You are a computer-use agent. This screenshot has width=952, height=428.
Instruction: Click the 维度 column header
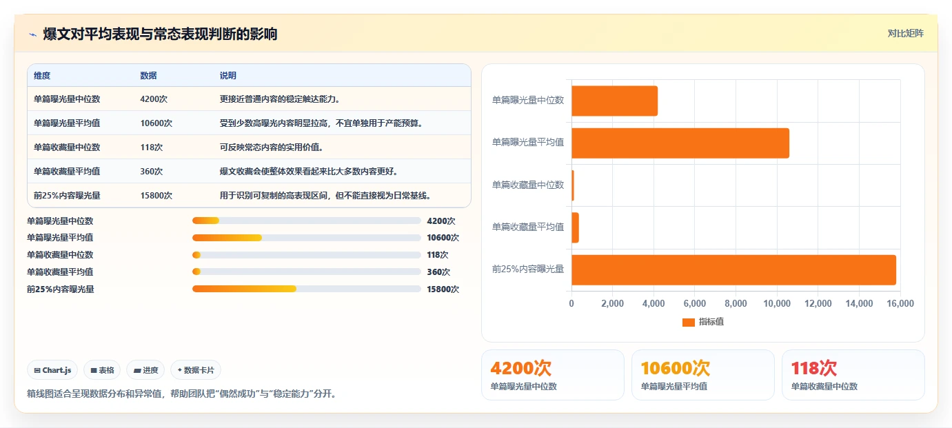pyautogui.click(x=42, y=75)
